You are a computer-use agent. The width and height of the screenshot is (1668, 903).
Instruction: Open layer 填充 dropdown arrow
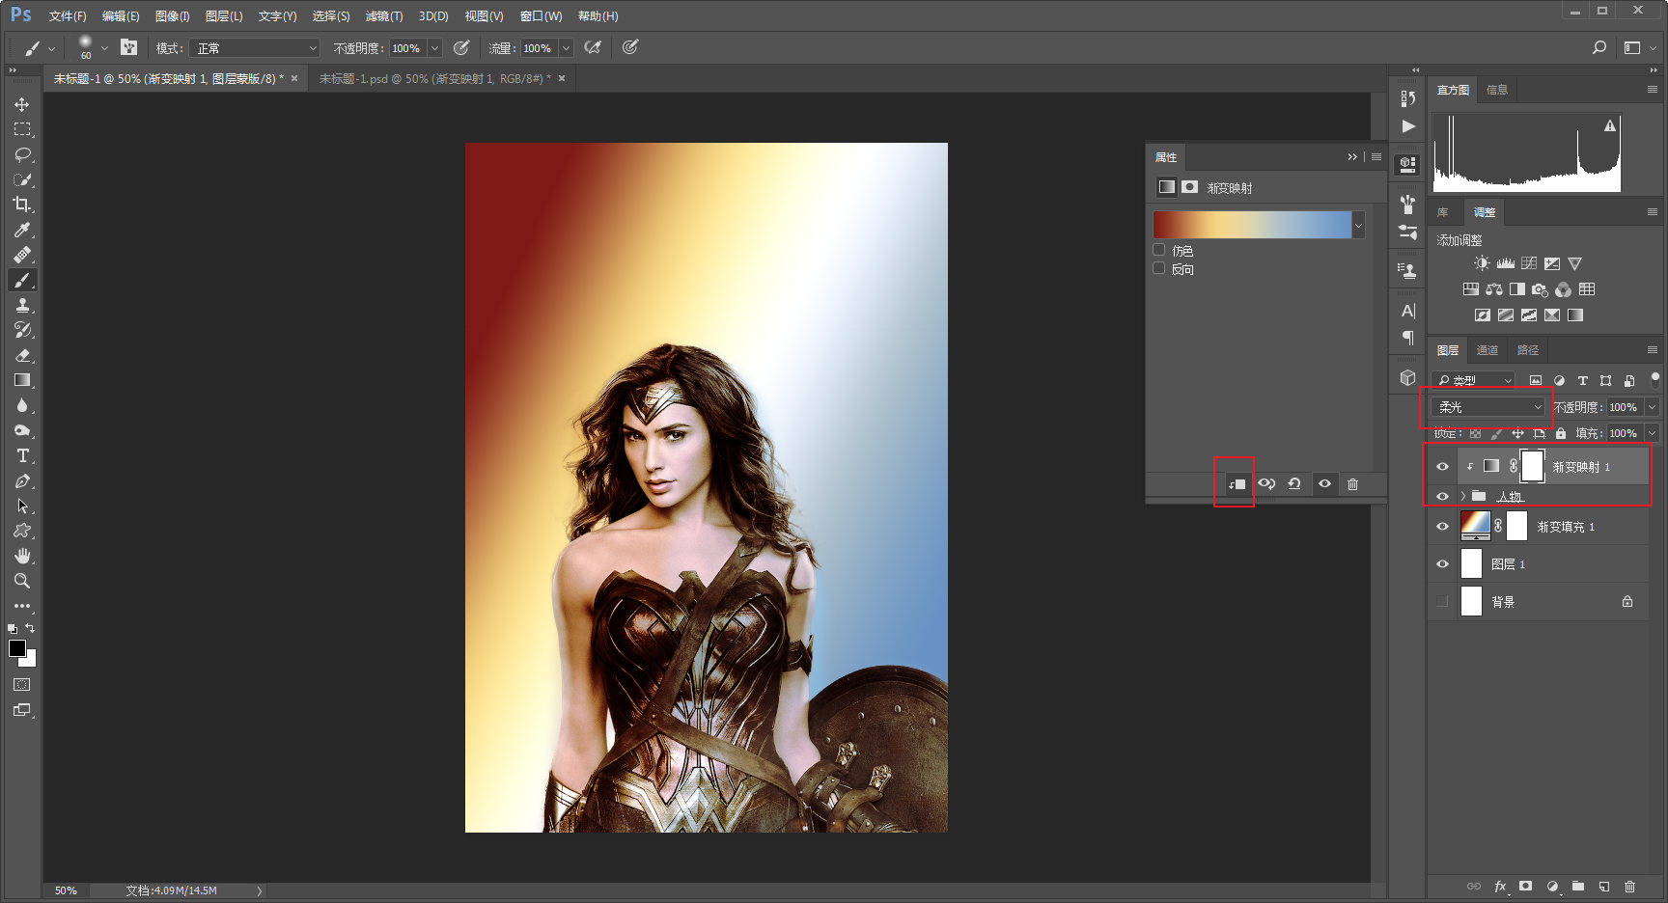(x=1652, y=433)
